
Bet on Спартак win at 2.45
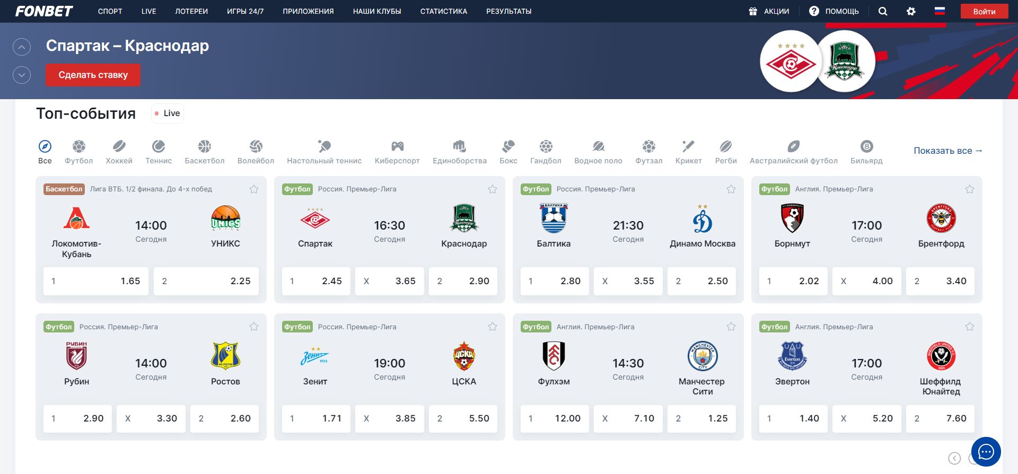316,281
